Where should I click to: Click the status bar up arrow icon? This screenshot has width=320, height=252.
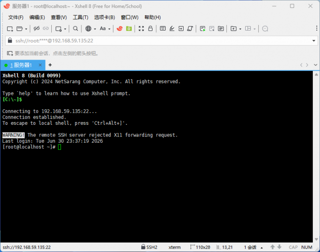(x=272, y=247)
